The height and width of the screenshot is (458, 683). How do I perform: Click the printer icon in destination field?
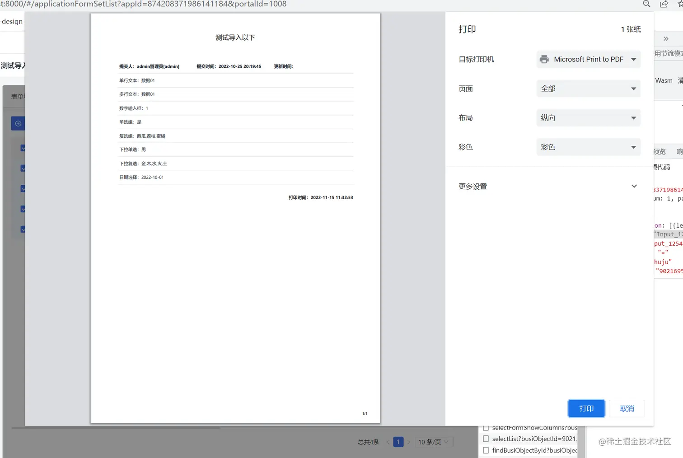pyautogui.click(x=544, y=59)
